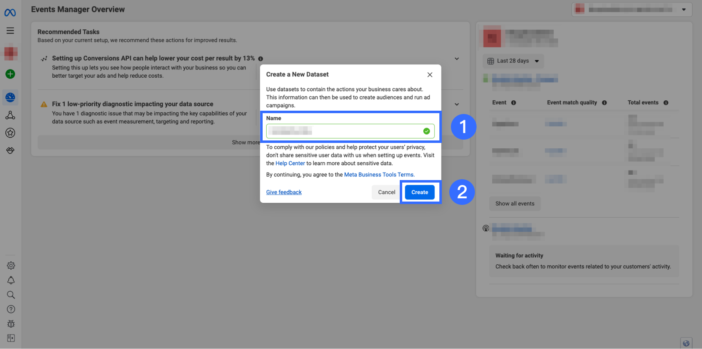Open the star custom conversions icon

tap(10, 133)
